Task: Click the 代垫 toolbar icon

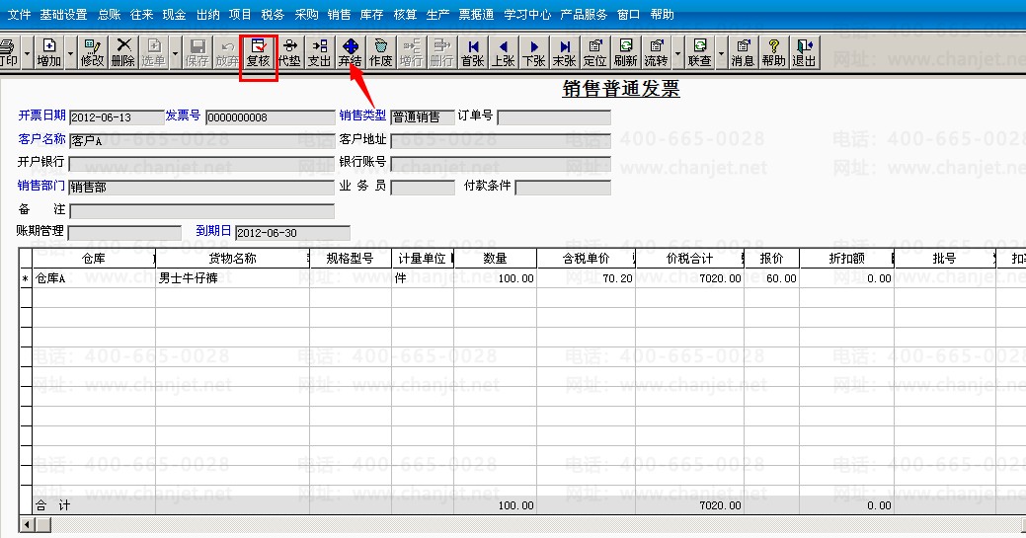Action: [289, 52]
